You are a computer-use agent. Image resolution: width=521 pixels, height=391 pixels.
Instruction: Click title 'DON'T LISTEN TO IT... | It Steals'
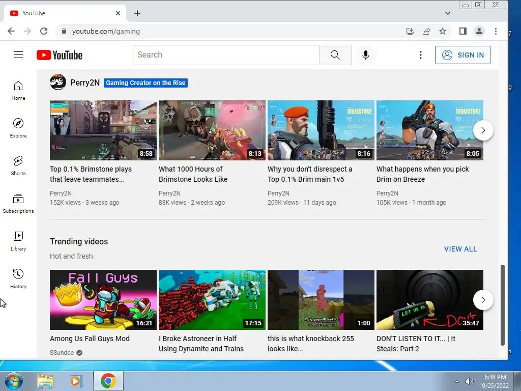pyautogui.click(x=416, y=344)
